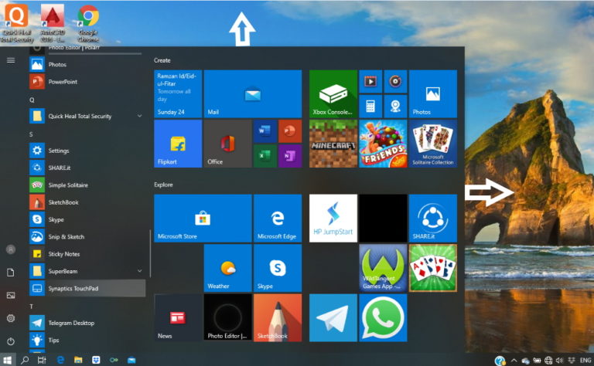
Task: Expand the SuperBeam folder chevron
Action: click(139, 271)
